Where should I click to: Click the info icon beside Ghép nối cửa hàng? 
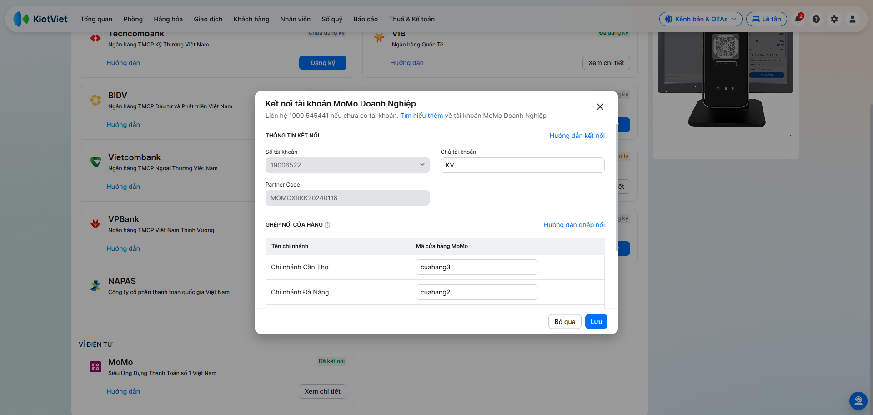(x=327, y=225)
